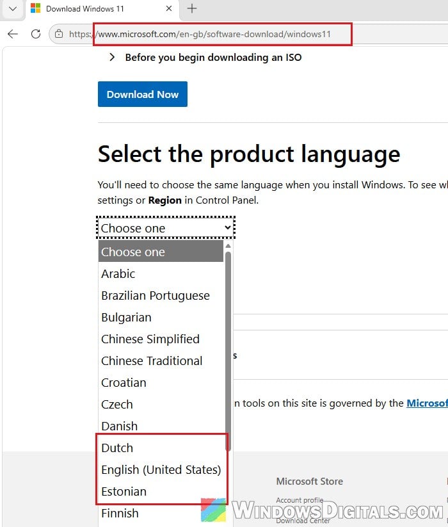Select Estonian language option
448x527 pixels.
click(x=161, y=491)
